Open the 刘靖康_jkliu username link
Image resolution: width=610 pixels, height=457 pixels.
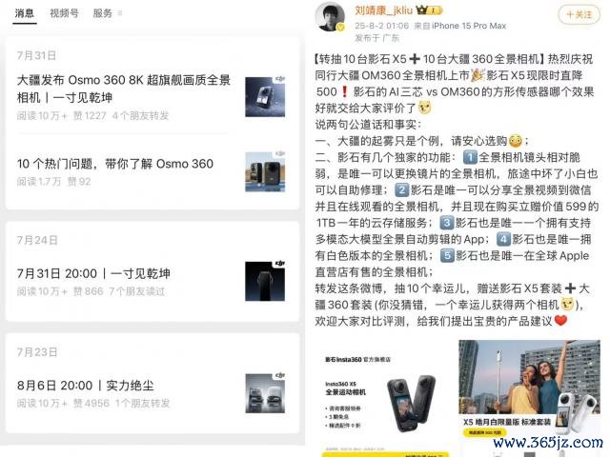(x=383, y=10)
